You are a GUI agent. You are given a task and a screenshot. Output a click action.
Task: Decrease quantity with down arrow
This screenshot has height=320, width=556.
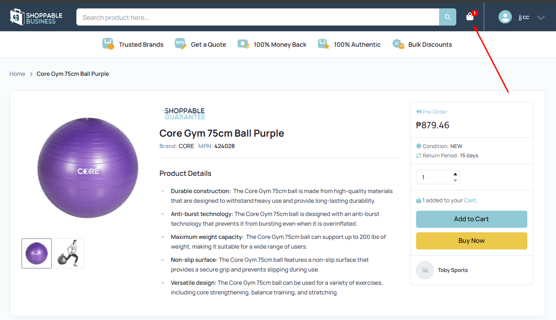(455, 180)
